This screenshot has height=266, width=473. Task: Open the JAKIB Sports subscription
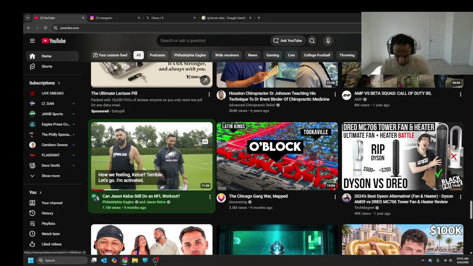[52, 114]
